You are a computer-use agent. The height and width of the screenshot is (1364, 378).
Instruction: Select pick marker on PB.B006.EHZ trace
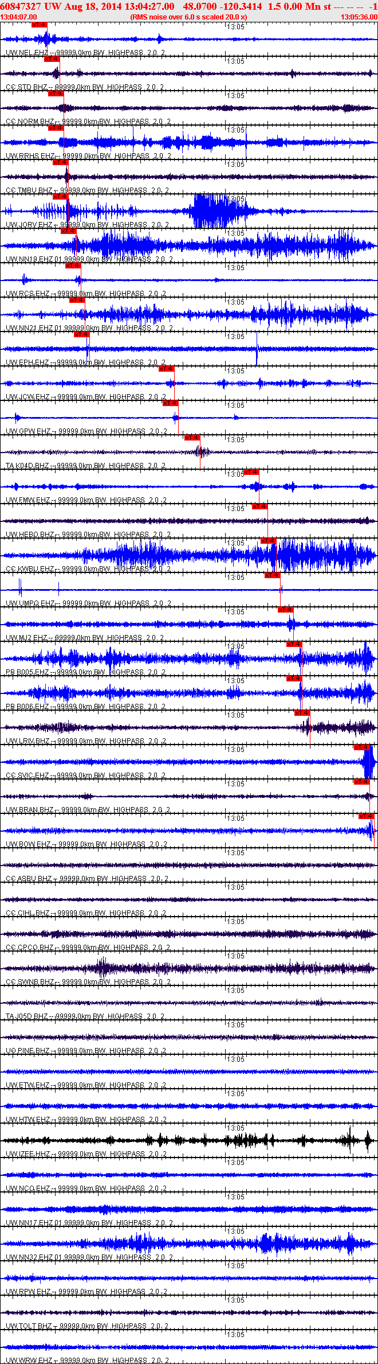(294, 679)
